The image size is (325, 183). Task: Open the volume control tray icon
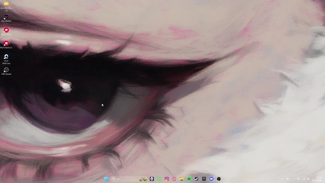(308, 179)
